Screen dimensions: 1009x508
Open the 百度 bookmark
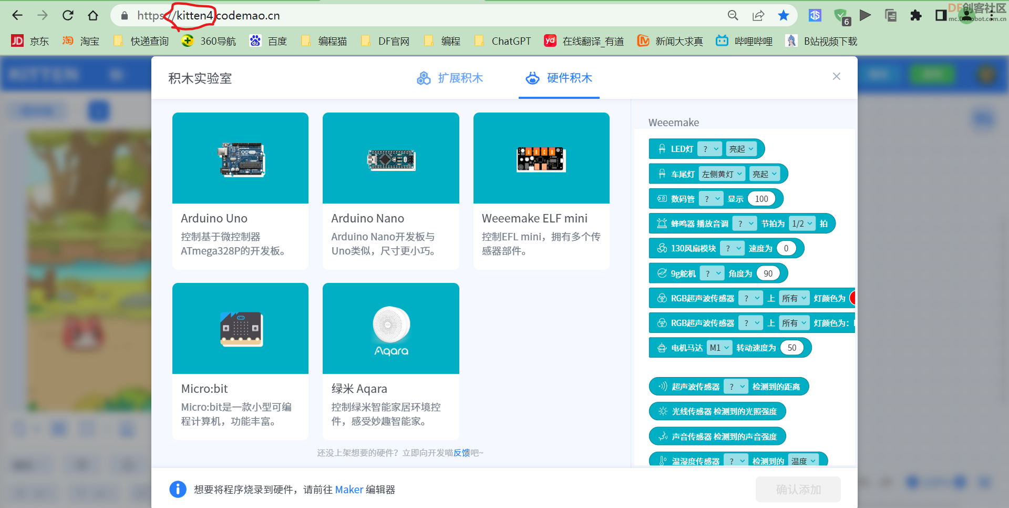(269, 41)
